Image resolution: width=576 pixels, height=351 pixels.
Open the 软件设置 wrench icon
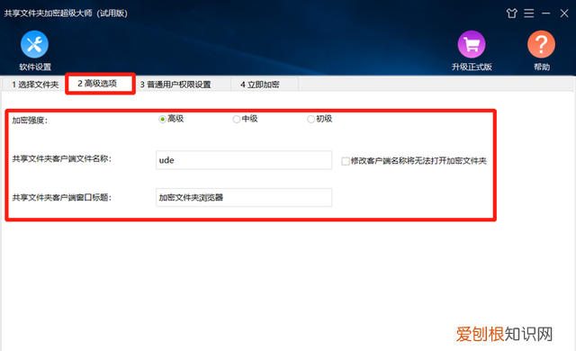click(34, 44)
